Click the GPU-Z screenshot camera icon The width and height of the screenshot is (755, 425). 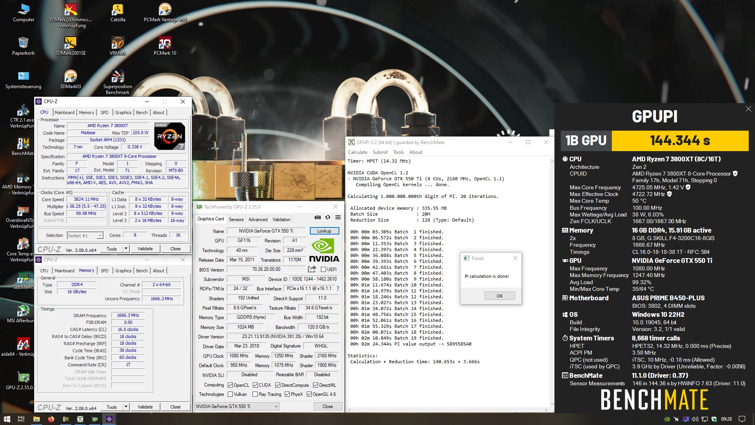[318, 217]
